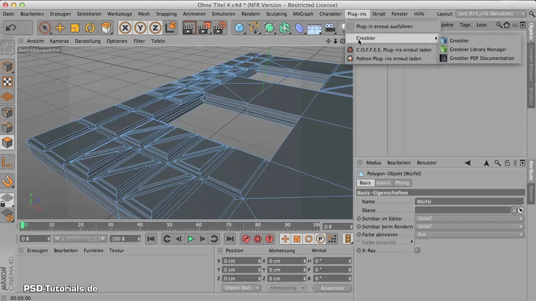536x301 pixels.
Task: Open viewport Kameras menu
Action: (59, 41)
